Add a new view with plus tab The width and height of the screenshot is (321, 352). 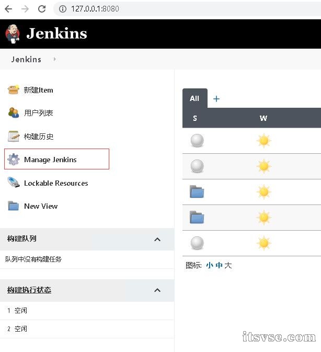click(216, 99)
